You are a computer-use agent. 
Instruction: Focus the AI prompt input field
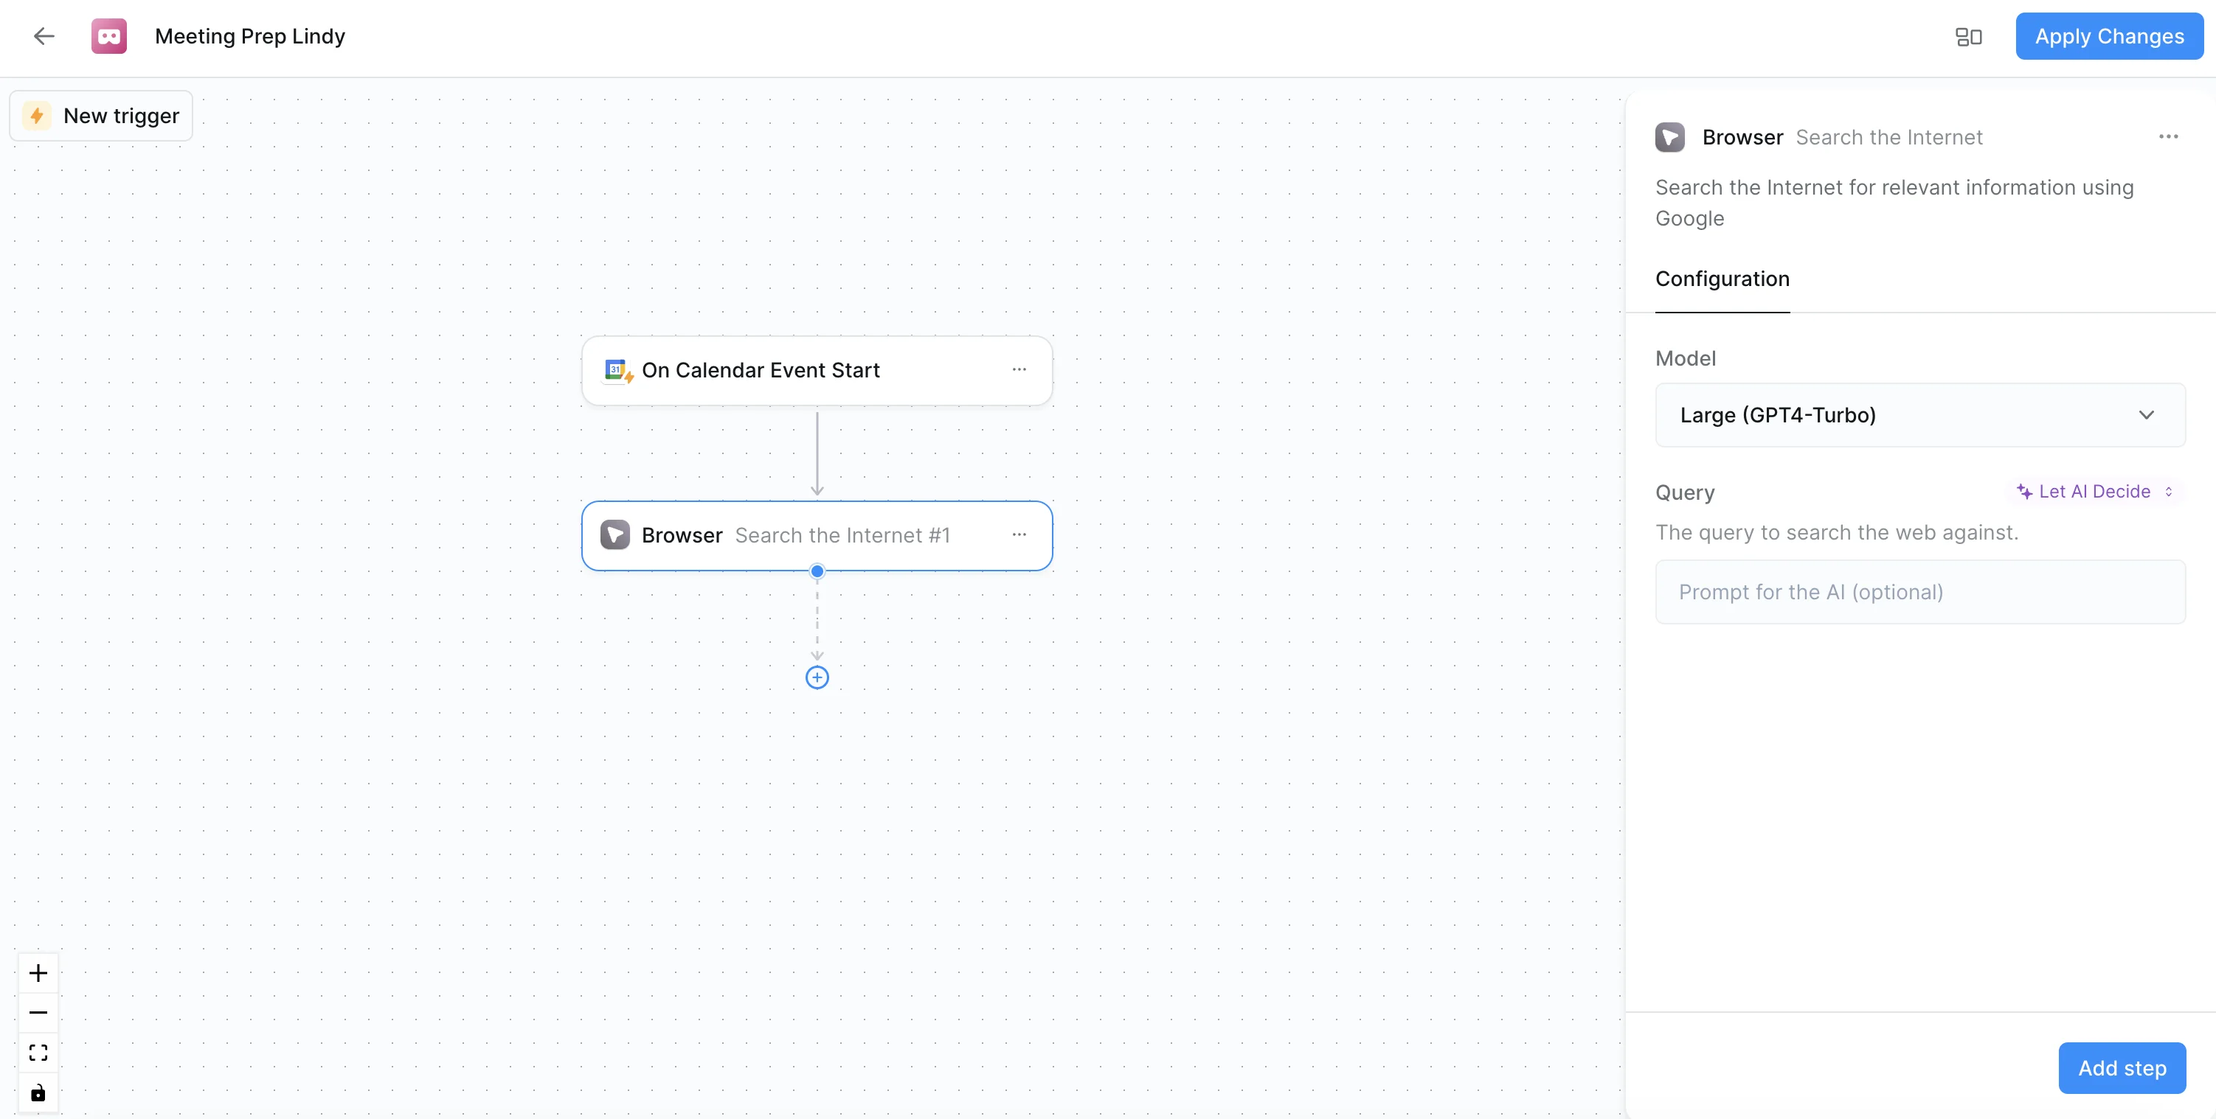(x=1919, y=592)
